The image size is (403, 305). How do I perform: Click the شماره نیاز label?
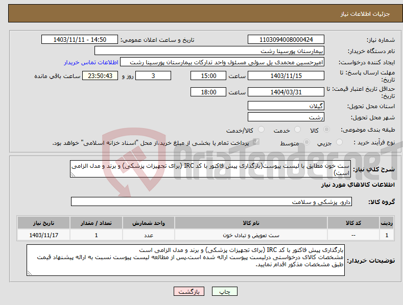coord(381,40)
